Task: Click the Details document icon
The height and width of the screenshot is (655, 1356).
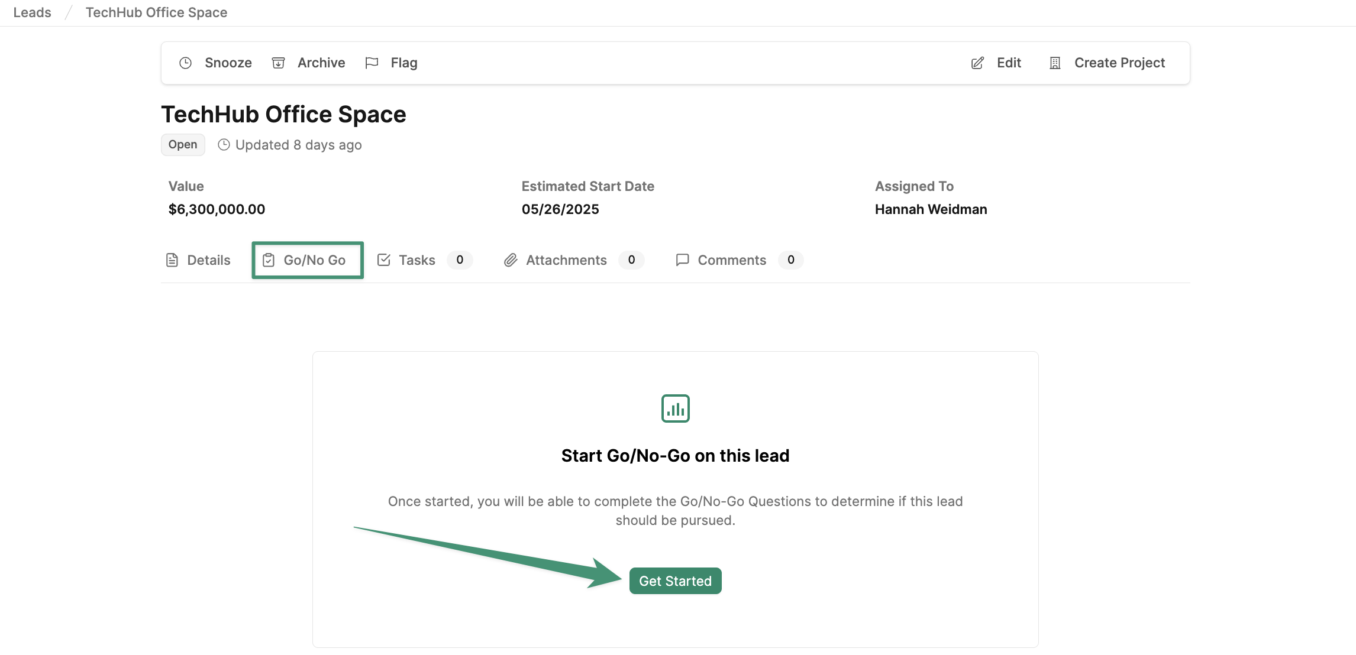Action: click(172, 260)
